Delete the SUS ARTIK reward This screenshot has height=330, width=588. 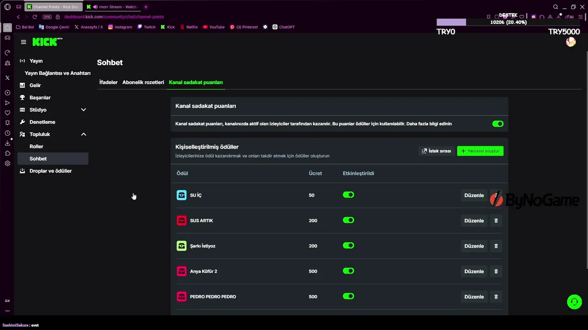coord(496,220)
